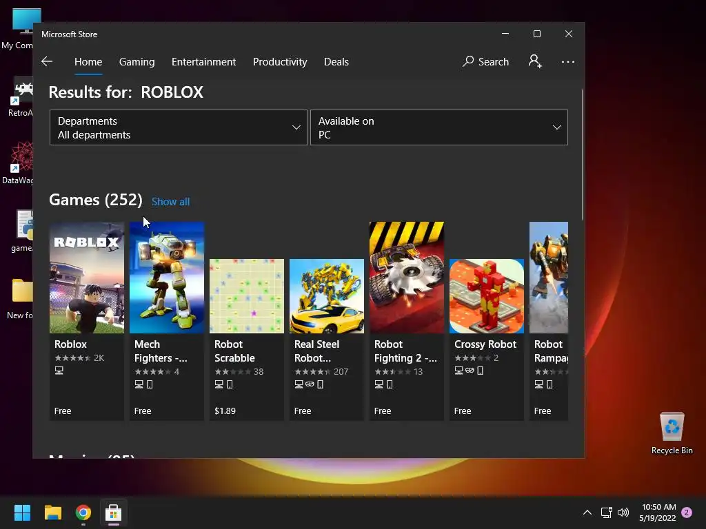Show hidden tray icons chevron

coord(587,512)
